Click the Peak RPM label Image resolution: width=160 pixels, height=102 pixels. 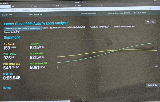click(x=35, y=44)
